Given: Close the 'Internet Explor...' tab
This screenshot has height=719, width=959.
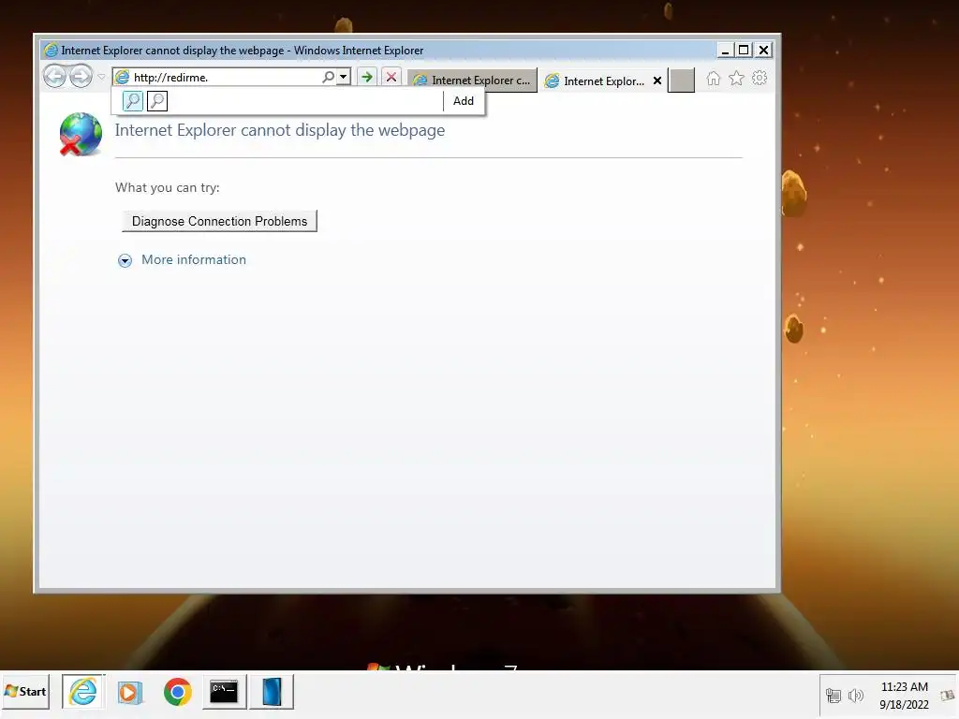Looking at the screenshot, I should click(x=657, y=81).
